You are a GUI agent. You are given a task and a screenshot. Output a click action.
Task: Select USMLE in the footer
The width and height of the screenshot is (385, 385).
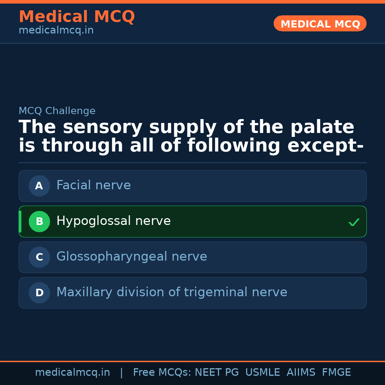point(262,373)
